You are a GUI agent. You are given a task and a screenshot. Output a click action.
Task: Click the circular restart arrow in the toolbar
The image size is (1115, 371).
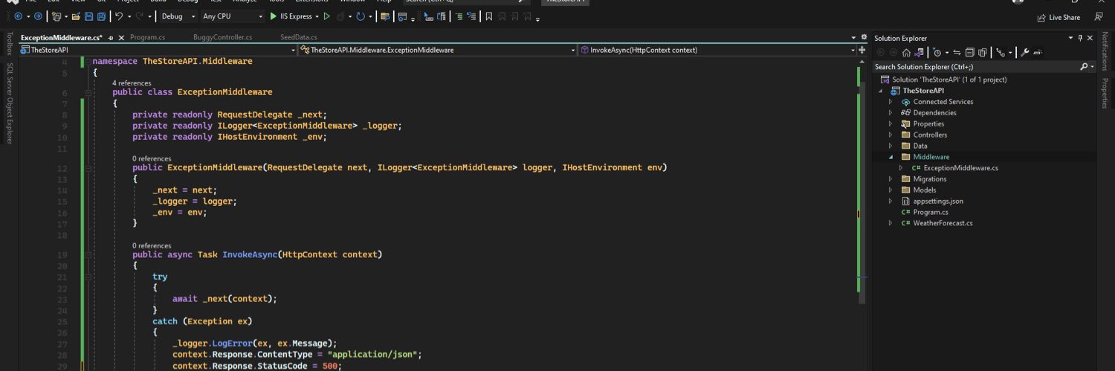click(x=361, y=16)
